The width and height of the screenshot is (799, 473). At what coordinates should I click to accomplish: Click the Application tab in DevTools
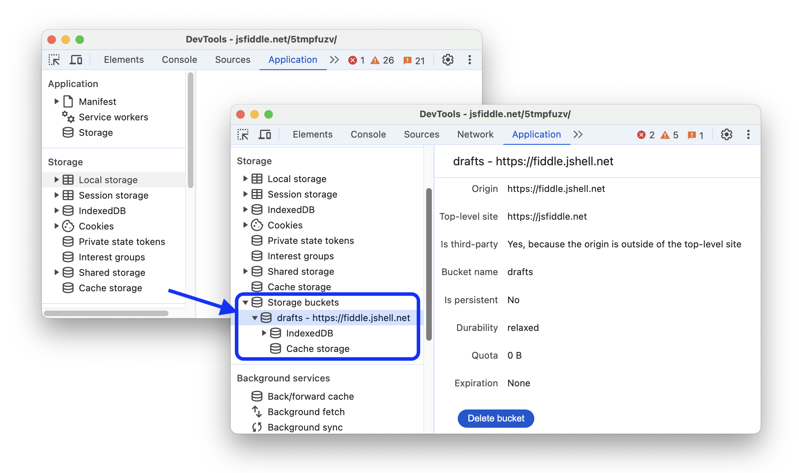click(535, 133)
